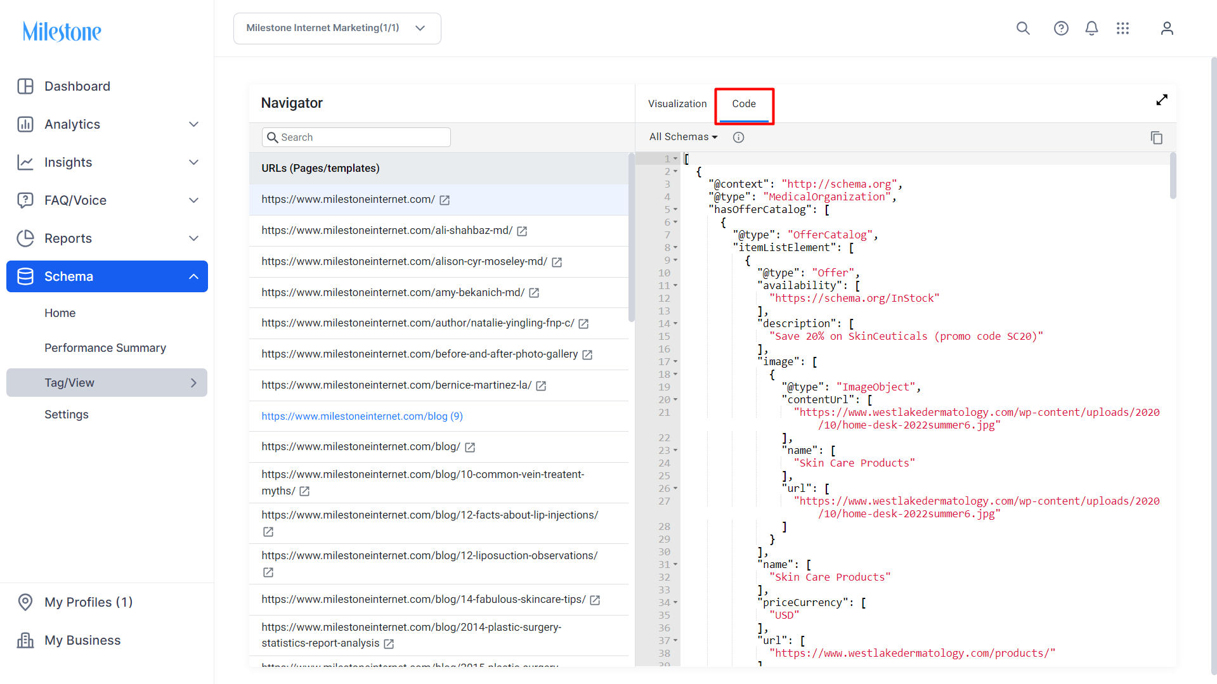Open 14-fabulous-skincare-tips external link icon
Screen dimensions: 1217x684
[595, 600]
